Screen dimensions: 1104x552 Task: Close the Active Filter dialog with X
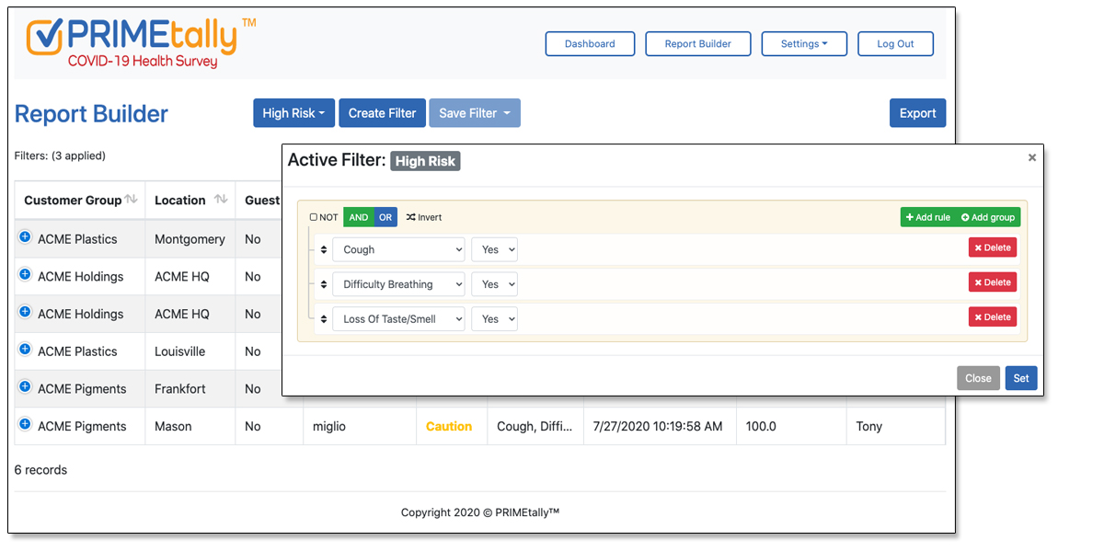1032,158
